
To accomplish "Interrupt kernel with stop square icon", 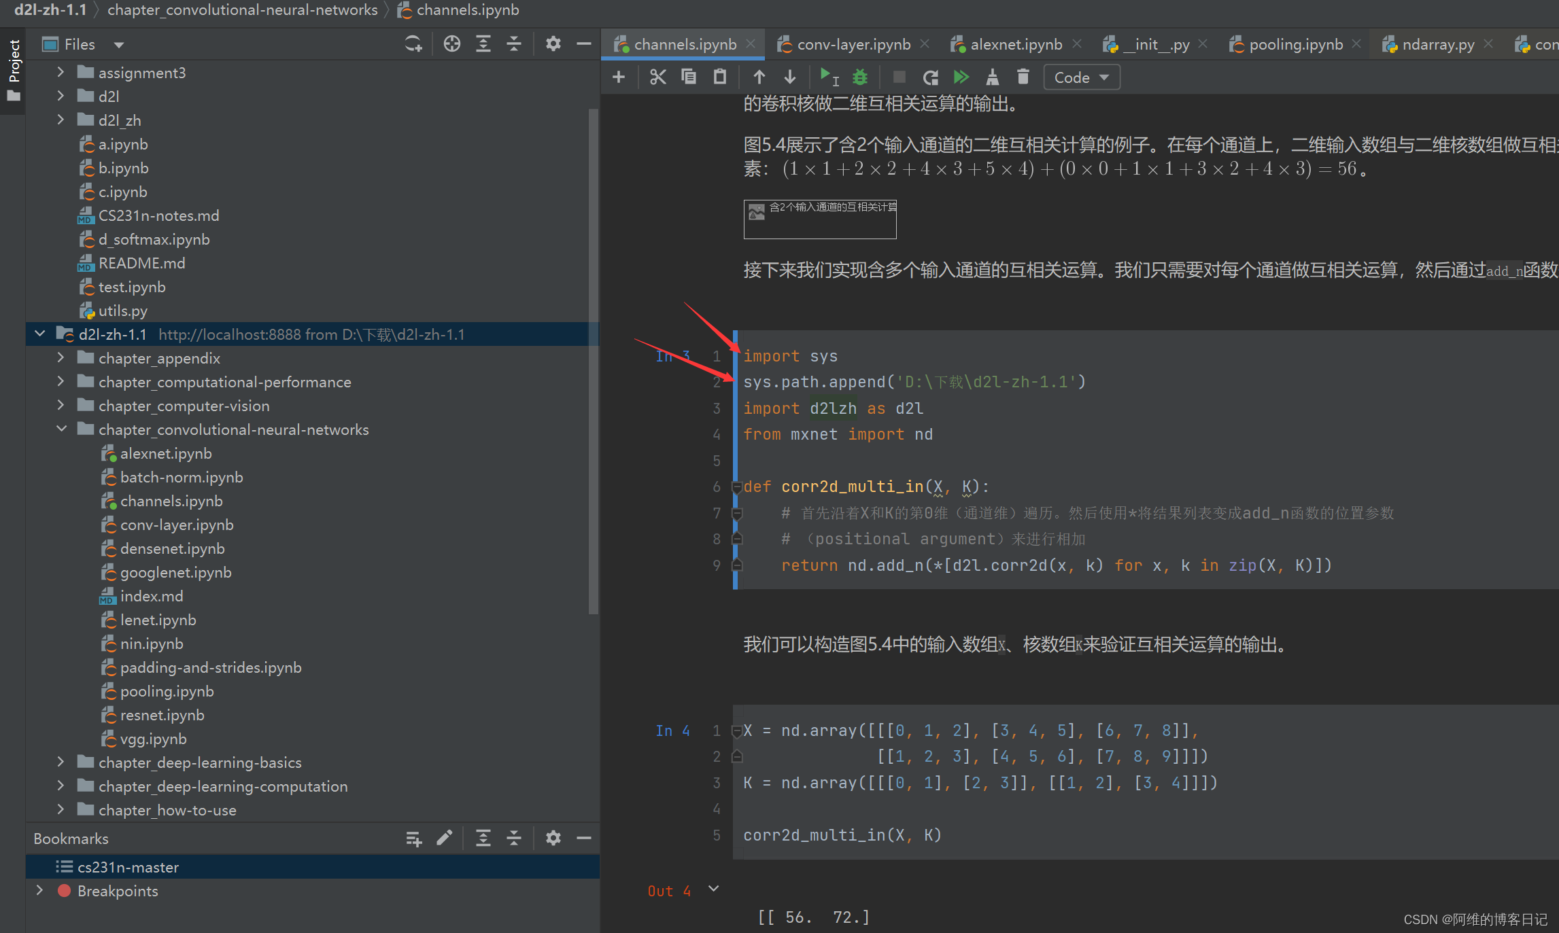I will [899, 77].
